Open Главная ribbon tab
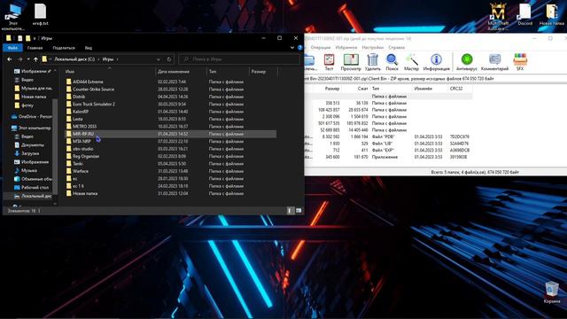This screenshot has width=567, height=319. coord(35,48)
